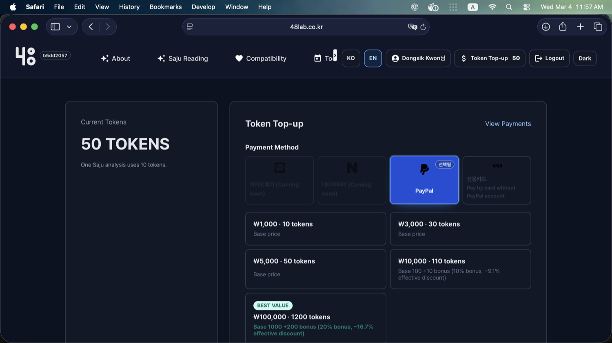Viewport: 612px width, 343px height.
Task: Click the page reload icon
Action: [x=423, y=27]
